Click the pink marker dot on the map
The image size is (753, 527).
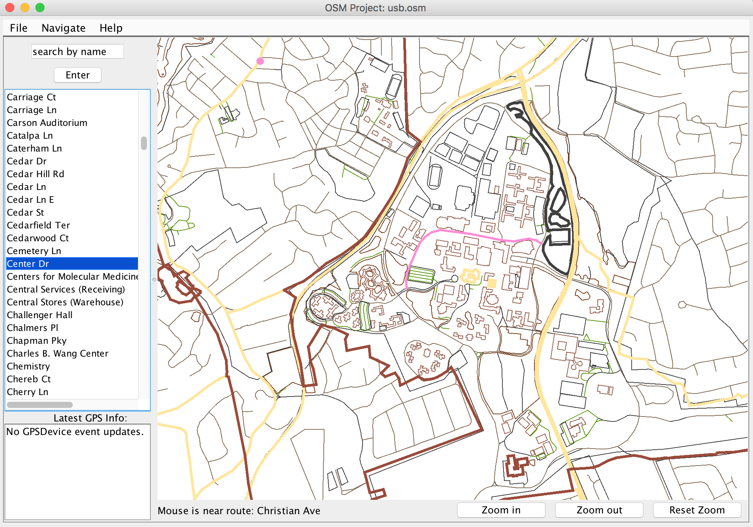[260, 61]
